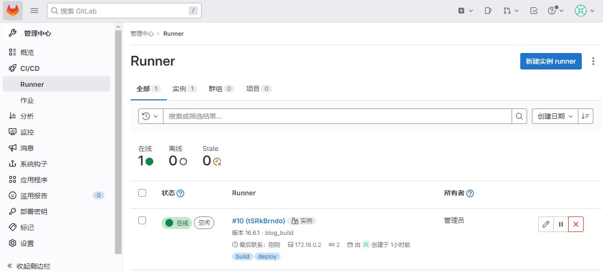Viewport: 603px width, 271px height.
Task: Select the checkbox for runner #10
Action: [x=142, y=220]
